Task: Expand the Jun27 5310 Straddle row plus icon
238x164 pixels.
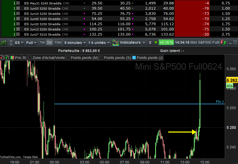Action: (x=18, y=34)
